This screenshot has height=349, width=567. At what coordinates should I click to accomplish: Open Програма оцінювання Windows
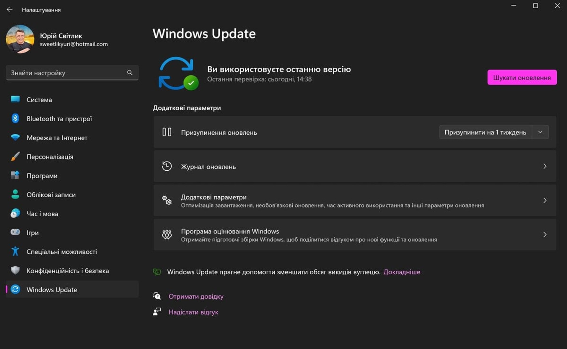pyautogui.click(x=355, y=235)
